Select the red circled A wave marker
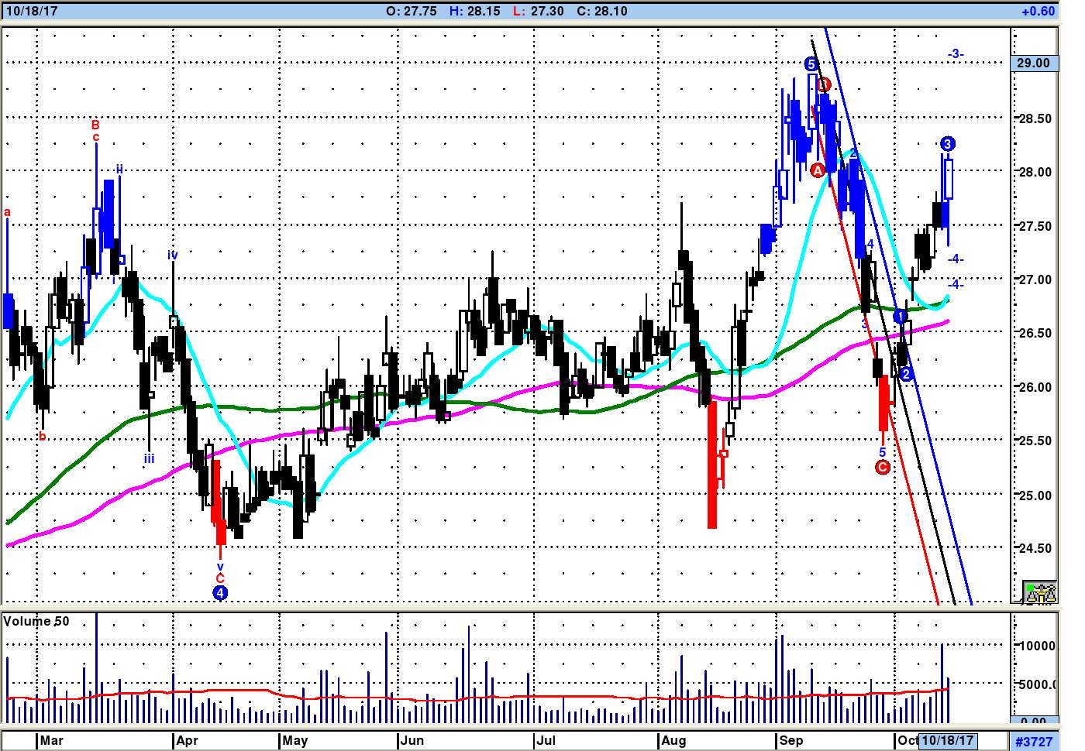 (x=818, y=170)
